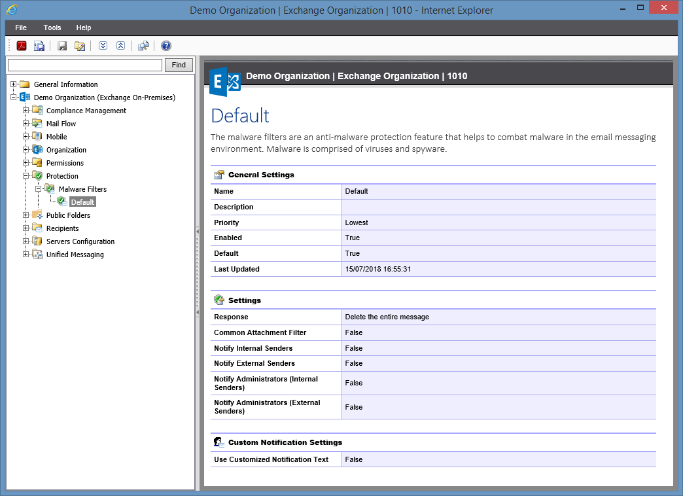Collapse all tree nodes toolbar icon
Image resolution: width=683 pixels, height=496 pixels.
pos(120,46)
